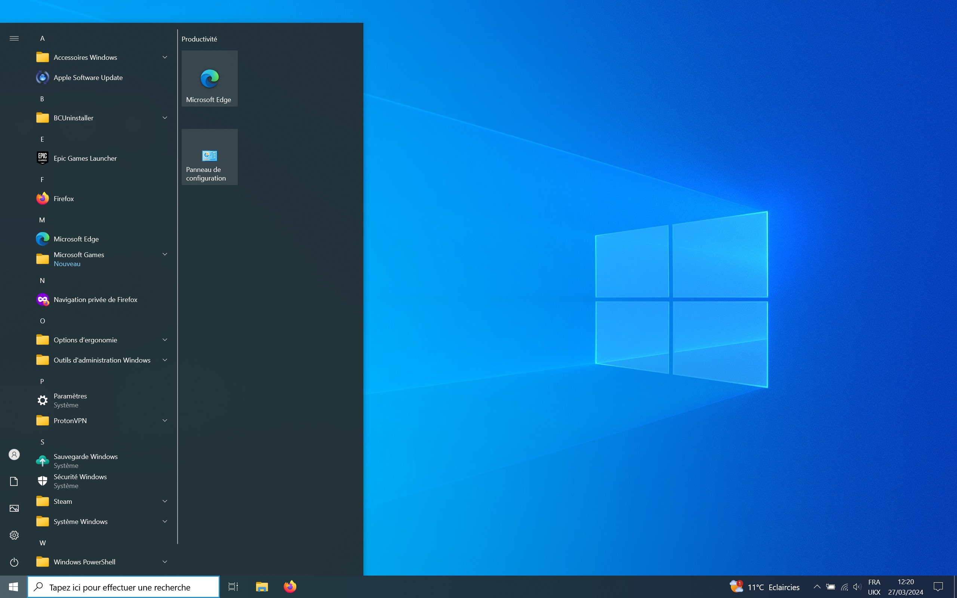
Task: Click the power button in Start sidebar
Action: (x=14, y=562)
